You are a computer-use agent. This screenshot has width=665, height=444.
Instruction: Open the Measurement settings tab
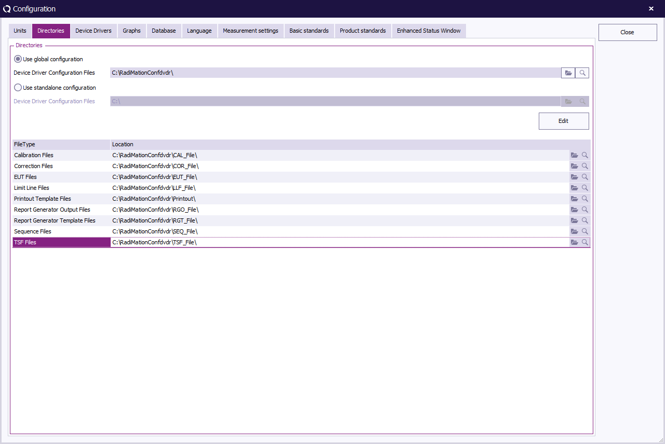[251, 31]
